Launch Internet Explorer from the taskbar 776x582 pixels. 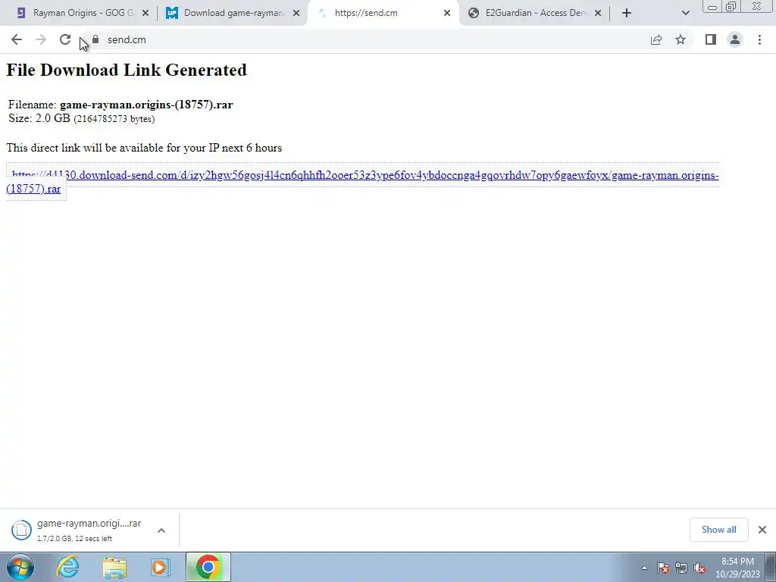coord(67,567)
